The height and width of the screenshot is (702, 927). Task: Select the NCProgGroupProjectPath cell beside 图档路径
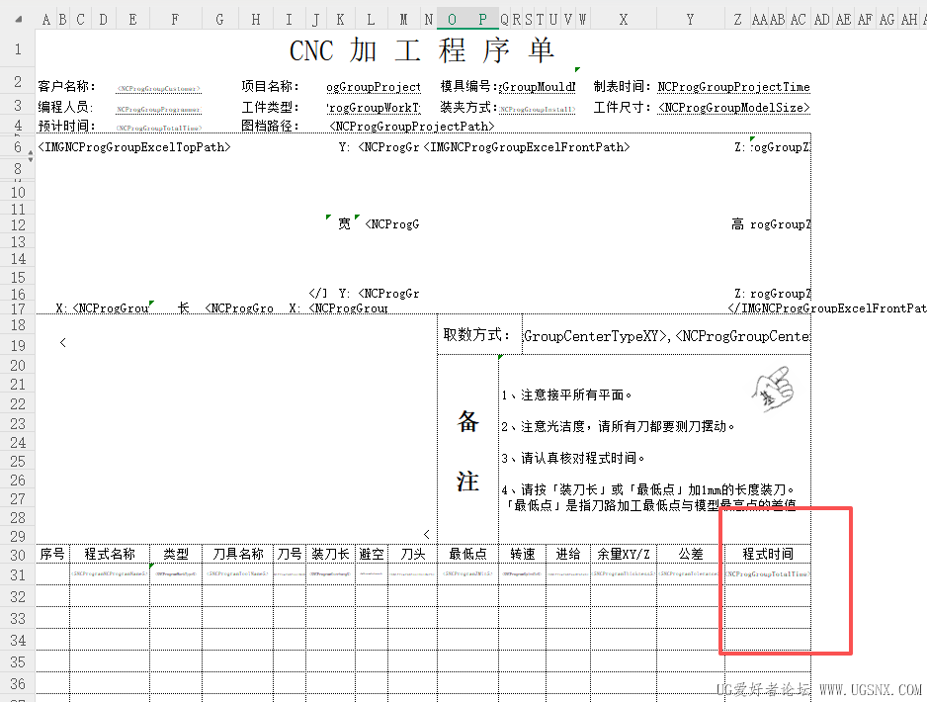[411, 126]
